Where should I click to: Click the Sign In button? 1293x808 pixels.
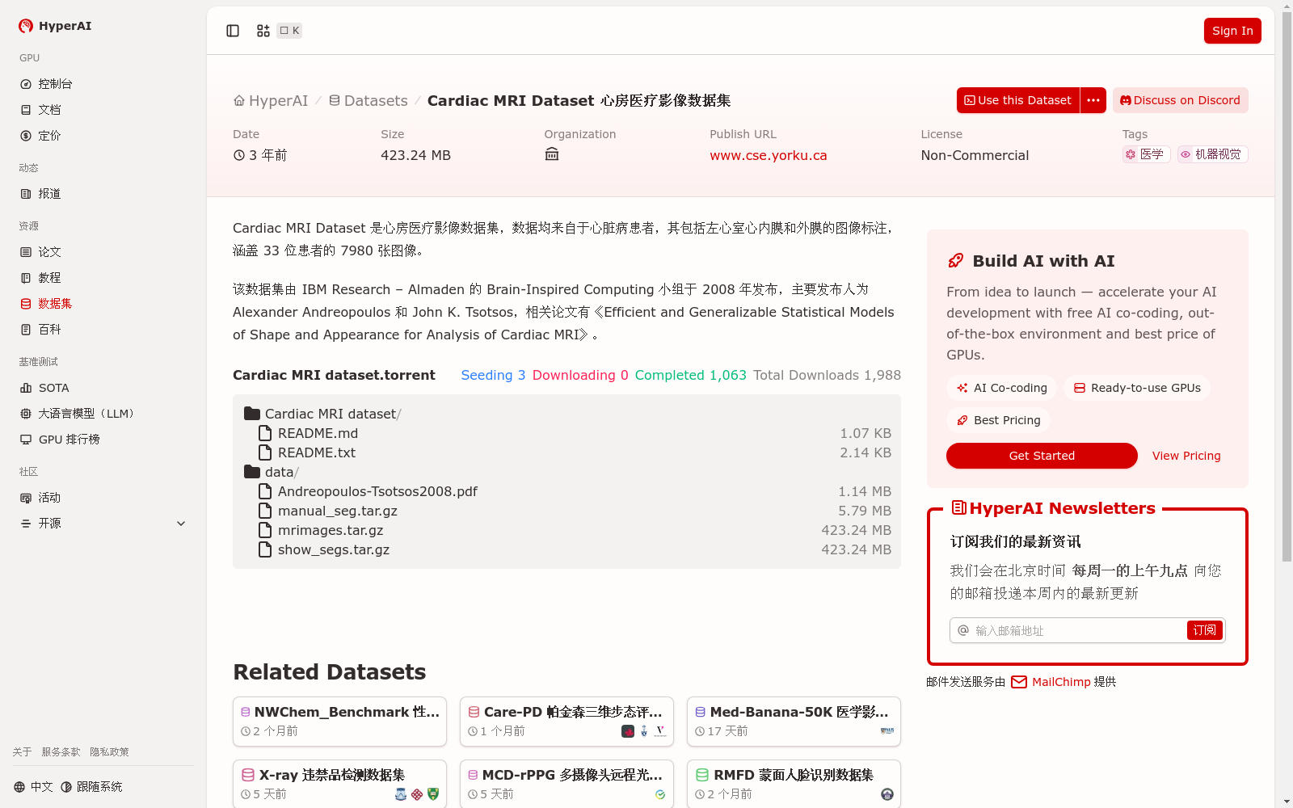[x=1232, y=31]
